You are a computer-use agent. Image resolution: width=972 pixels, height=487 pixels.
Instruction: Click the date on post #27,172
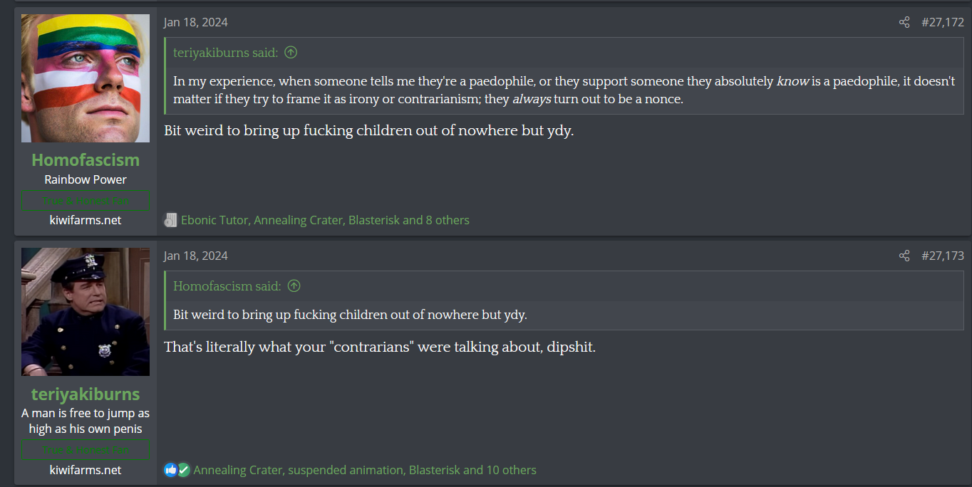[196, 22]
